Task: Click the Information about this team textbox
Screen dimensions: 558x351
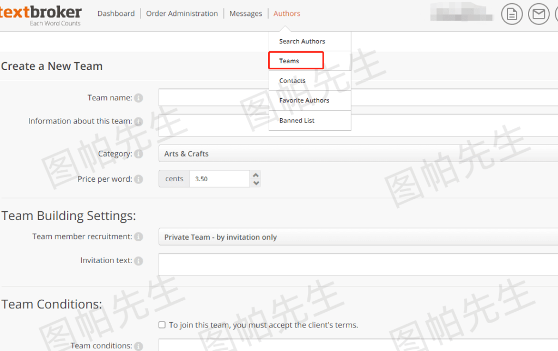Action: pyautogui.click(x=358, y=125)
